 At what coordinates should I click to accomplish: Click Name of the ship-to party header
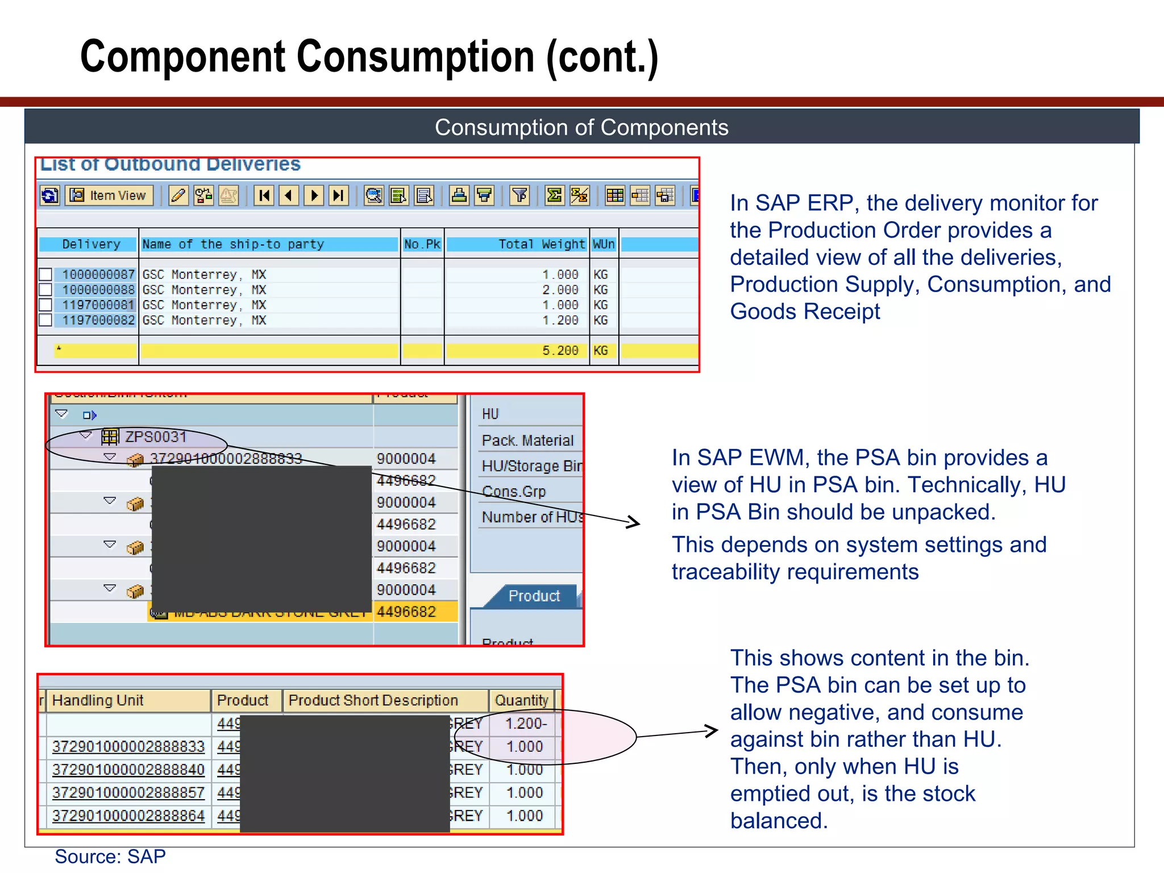click(x=269, y=244)
